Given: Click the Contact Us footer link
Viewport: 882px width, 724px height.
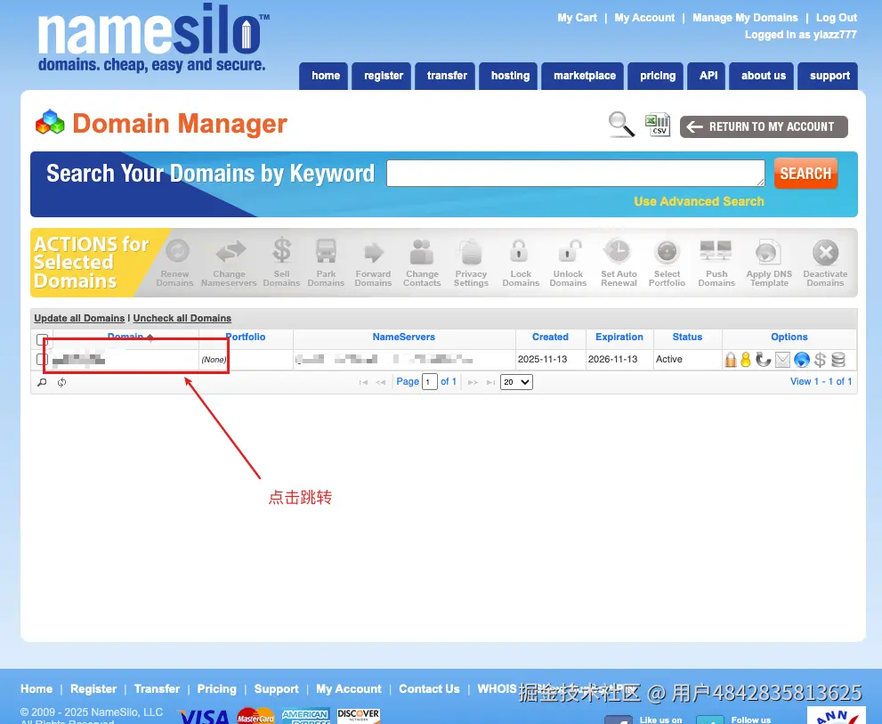Looking at the screenshot, I should click(429, 689).
